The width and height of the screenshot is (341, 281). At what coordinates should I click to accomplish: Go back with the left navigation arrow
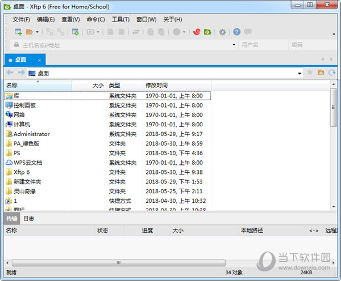(10, 73)
